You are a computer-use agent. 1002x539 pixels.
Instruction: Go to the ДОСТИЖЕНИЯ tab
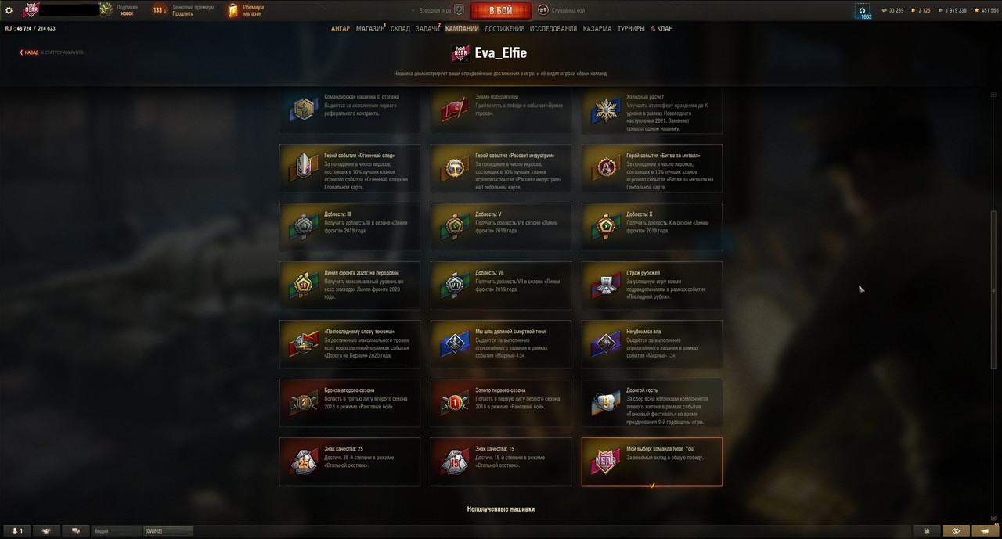[504, 29]
